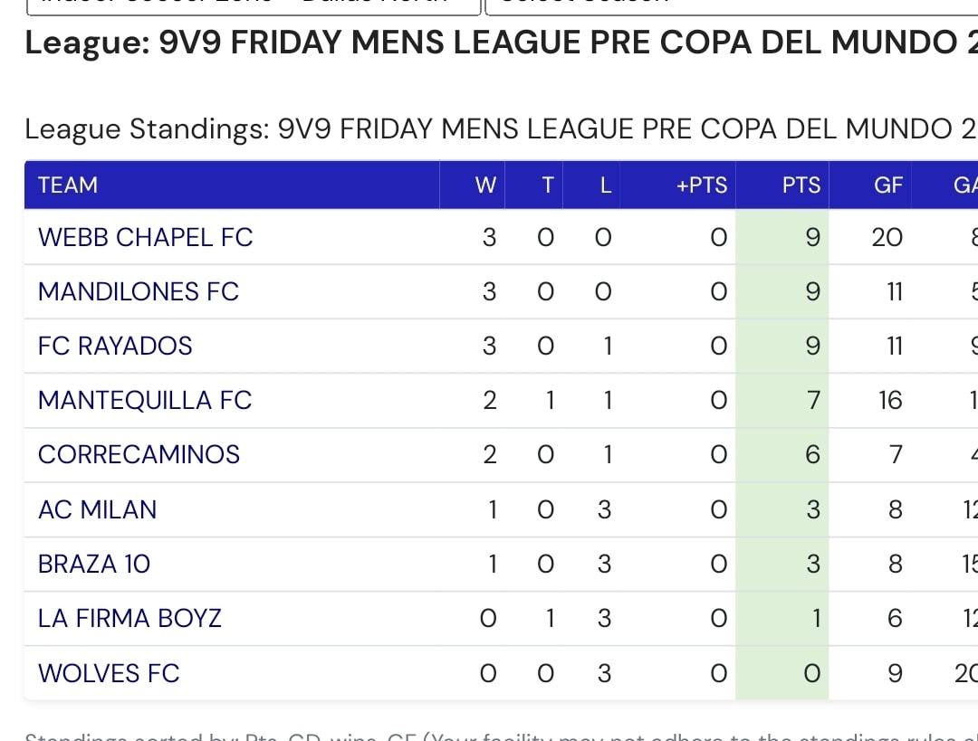Select the MANTEQUILLA FC team link
The width and height of the screenshot is (978, 741).
(145, 400)
